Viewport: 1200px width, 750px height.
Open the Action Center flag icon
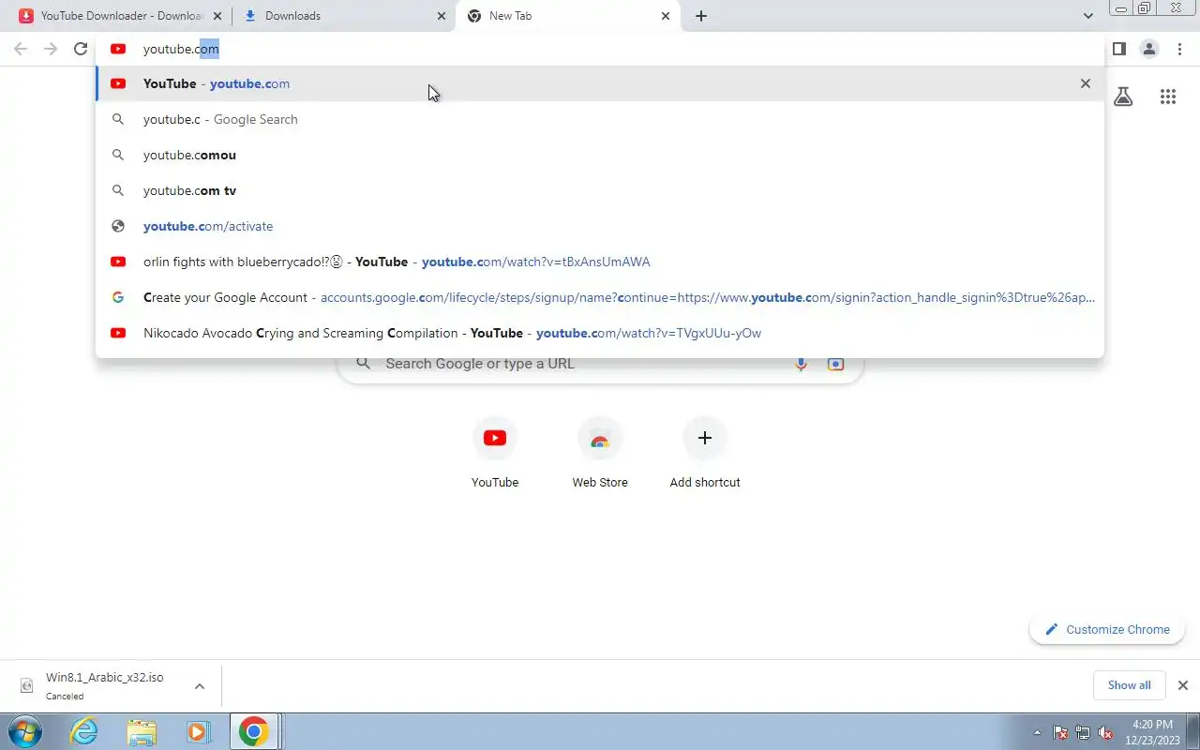pos(1060,732)
